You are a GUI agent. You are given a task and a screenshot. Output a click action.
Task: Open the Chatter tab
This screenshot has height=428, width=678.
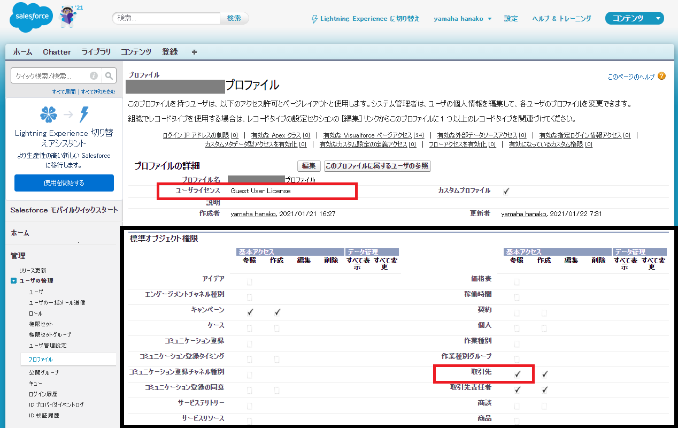pos(57,52)
